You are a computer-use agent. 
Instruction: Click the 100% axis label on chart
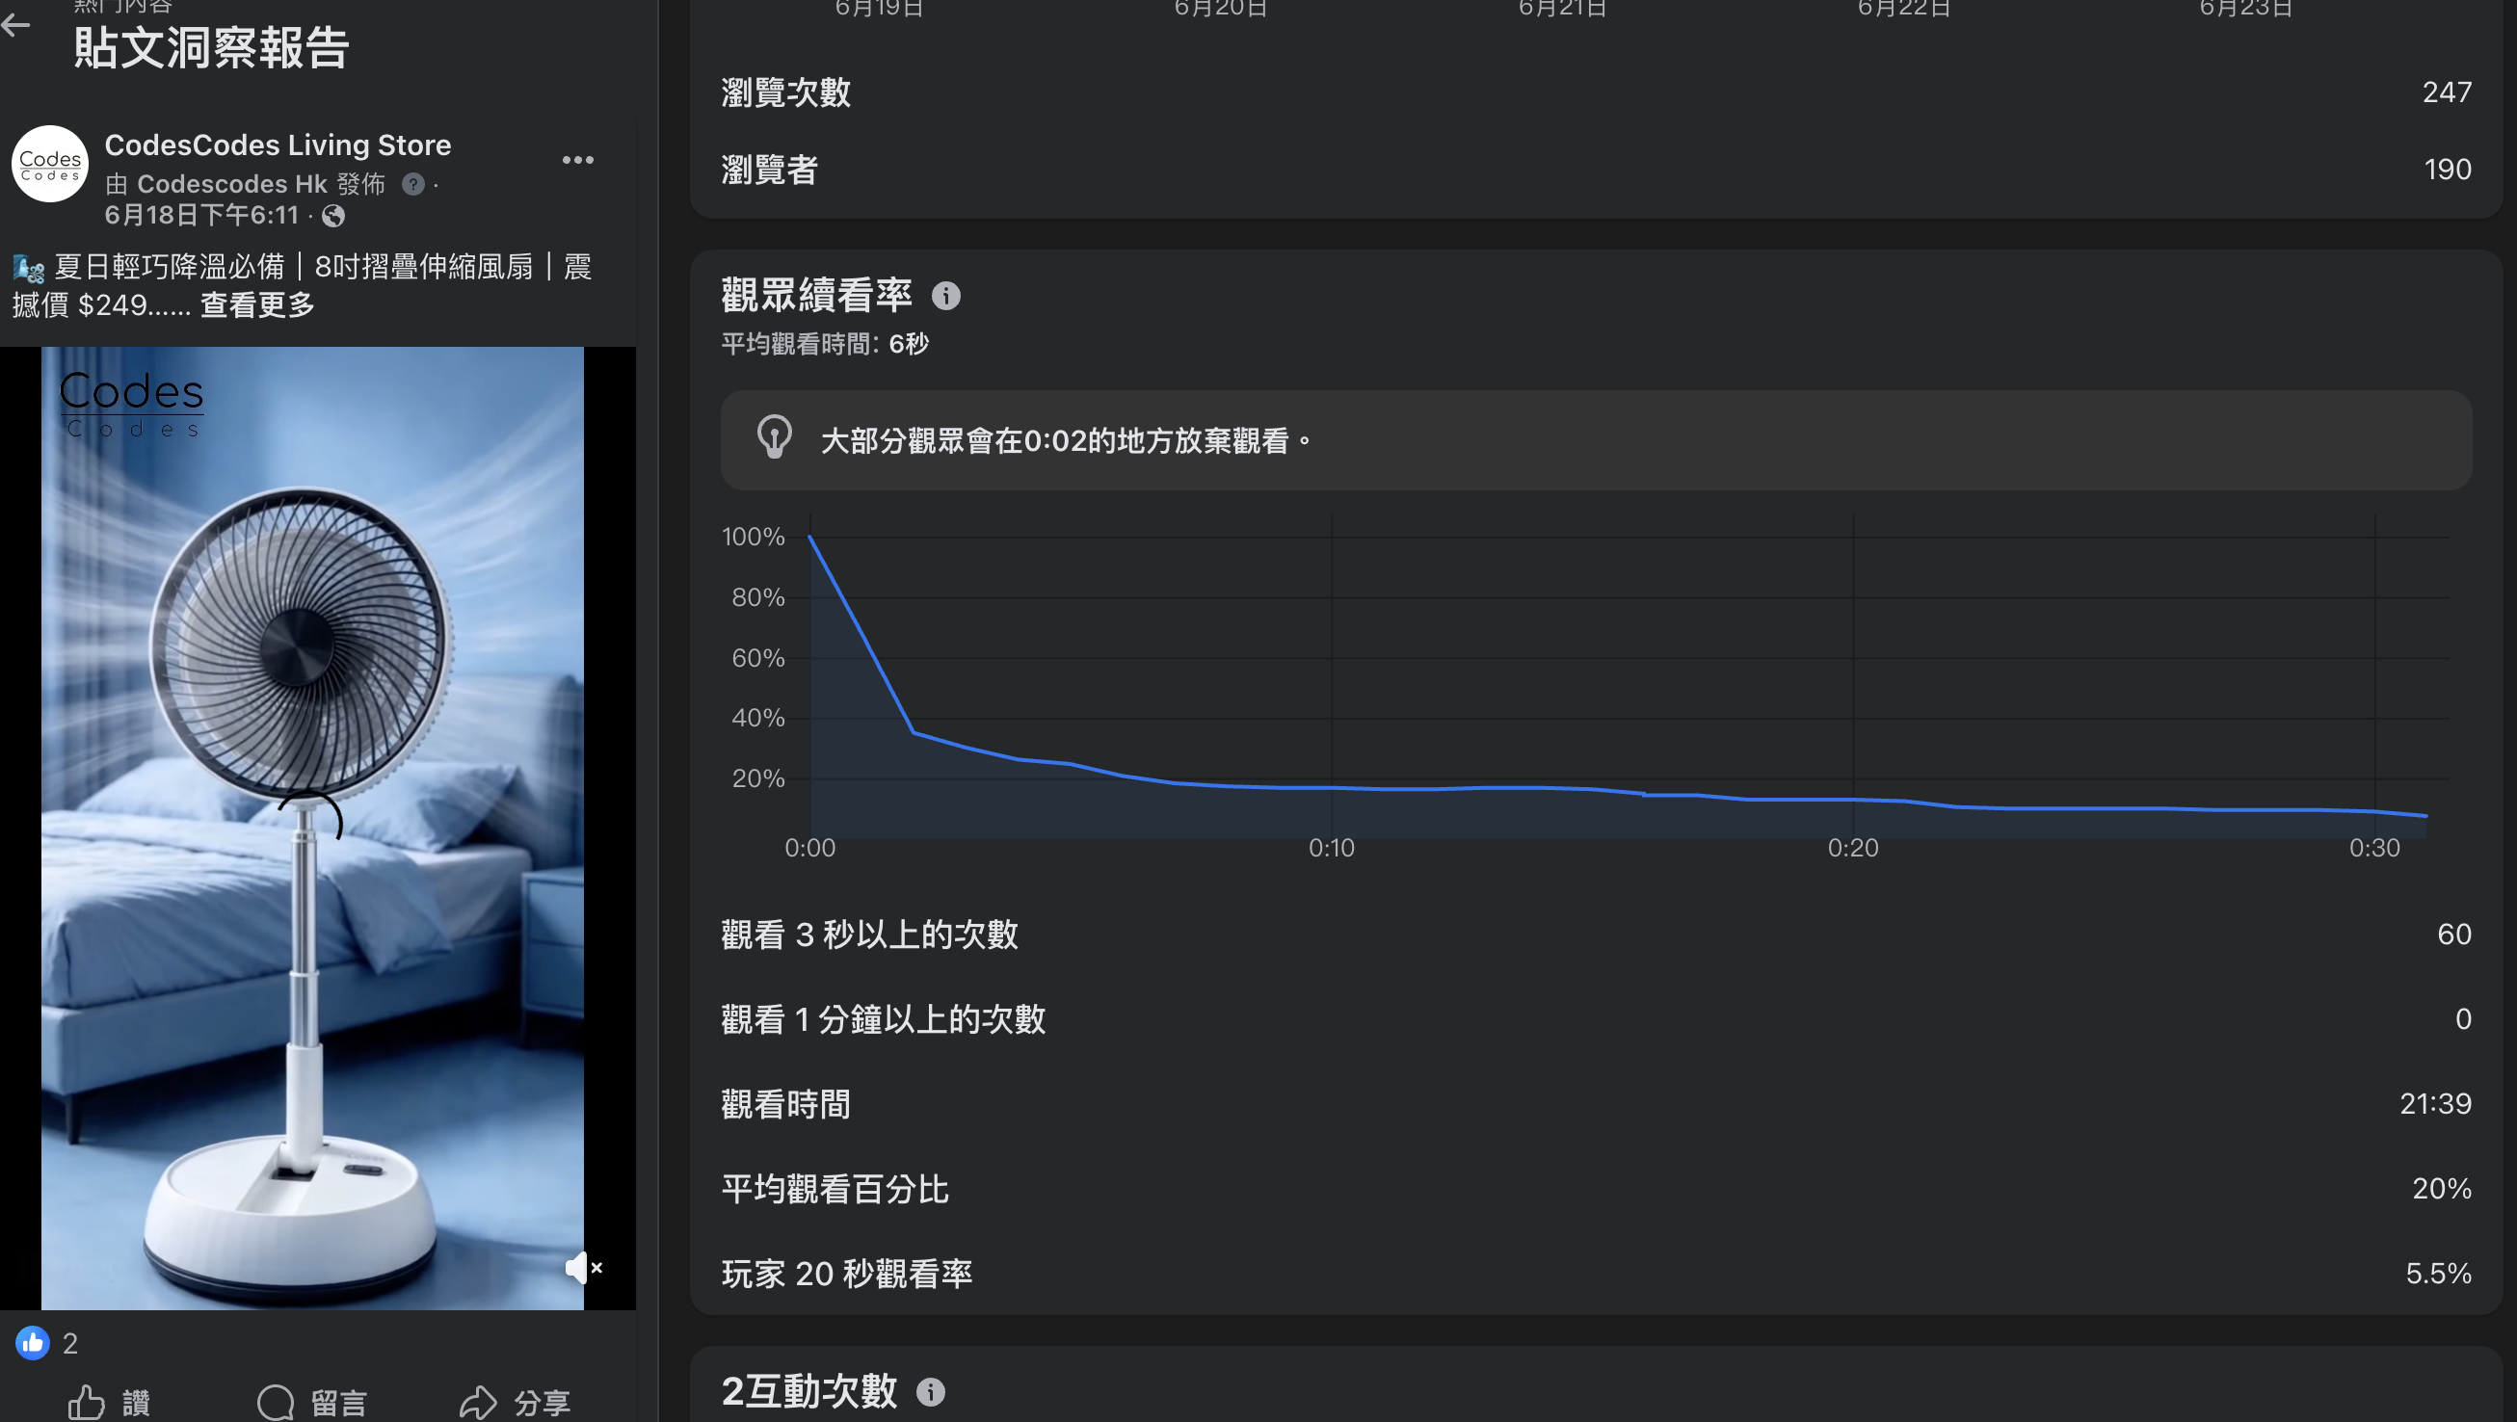point(753,538)
